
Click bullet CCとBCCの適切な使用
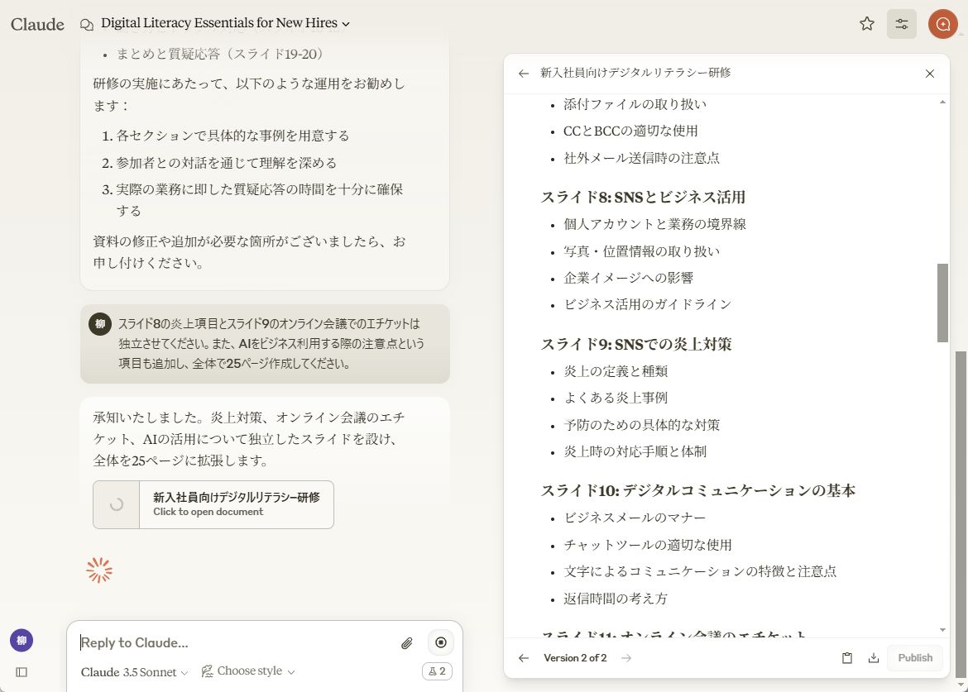(630, 131)
